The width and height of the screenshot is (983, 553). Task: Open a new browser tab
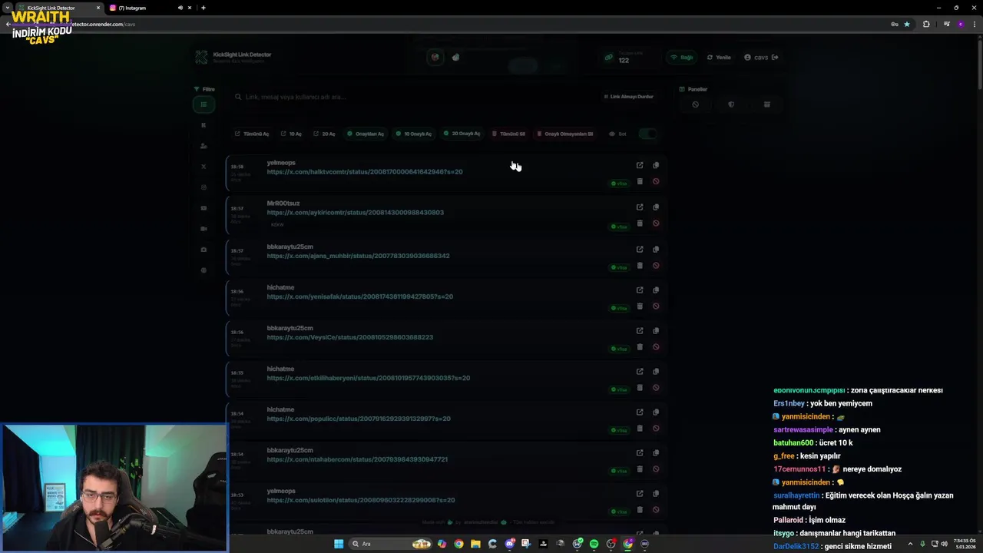click(x=203, y=8)
